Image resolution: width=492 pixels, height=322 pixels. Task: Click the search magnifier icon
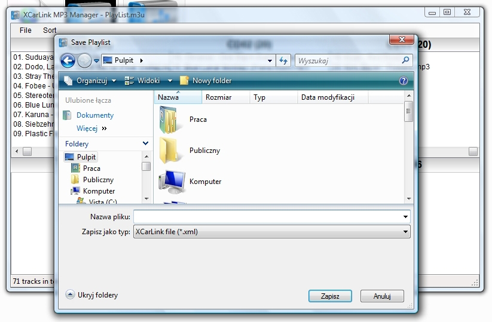405,60
